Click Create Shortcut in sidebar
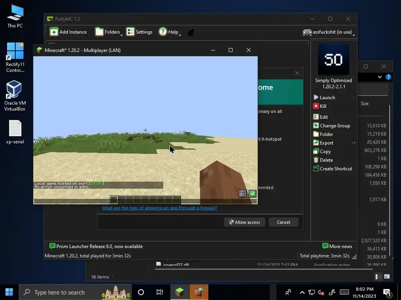401x300 pixels. [x=333, y=169]
